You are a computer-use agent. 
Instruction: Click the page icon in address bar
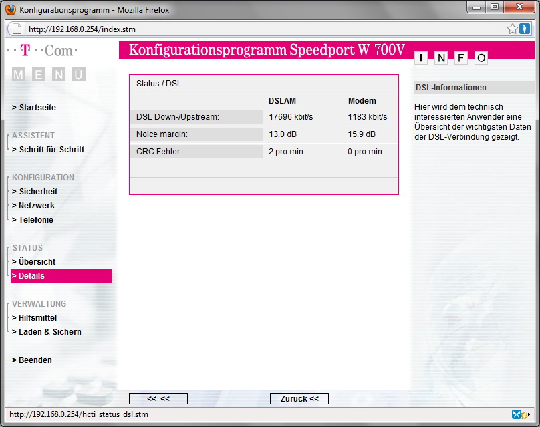click(17, 29)
